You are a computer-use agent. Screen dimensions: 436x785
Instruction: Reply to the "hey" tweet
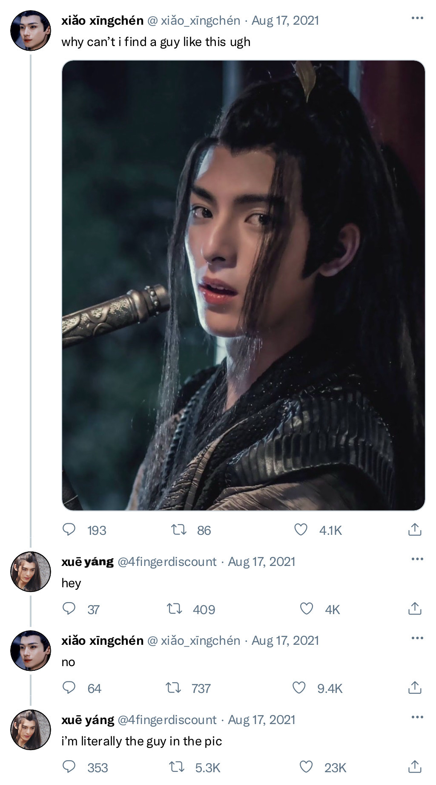69,609
